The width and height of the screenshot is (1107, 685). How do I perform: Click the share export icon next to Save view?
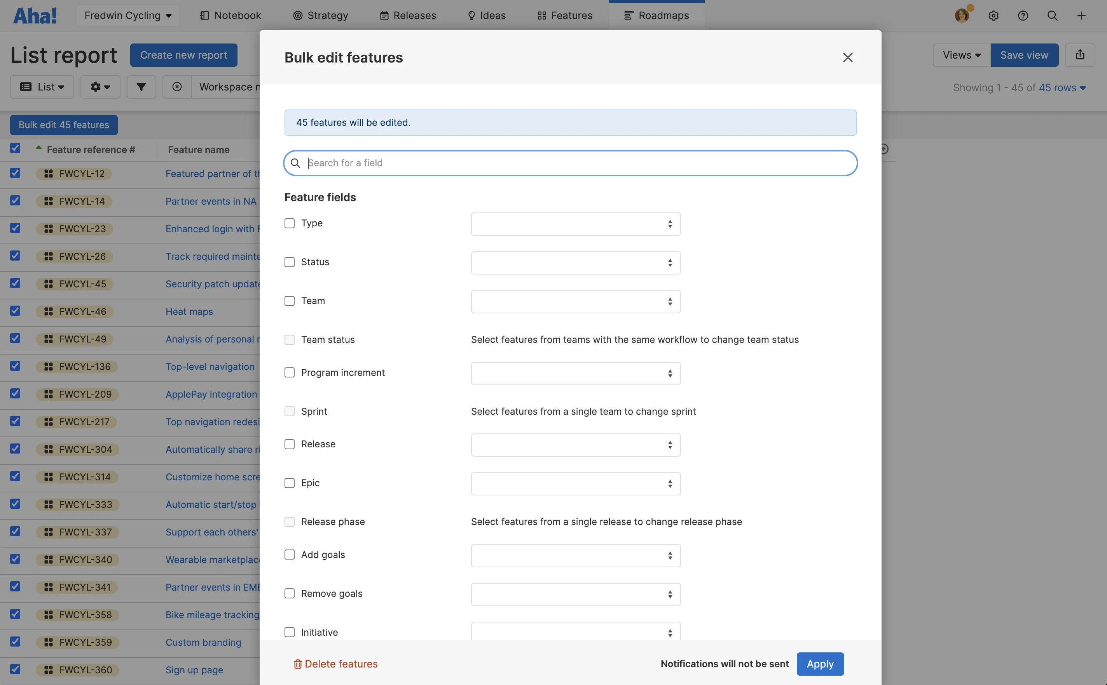(x=1080, y=55)
